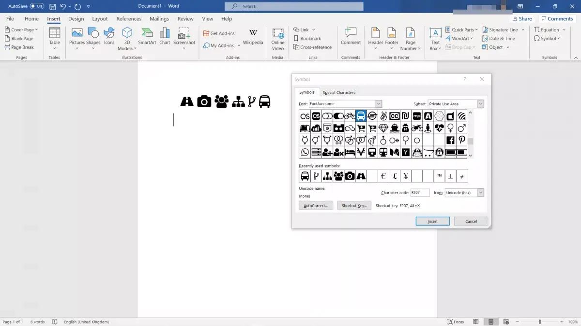The height and width of the screenshot is (326, 581).
Task: Switch to Special Characters tab
Action: (x=339, y=92)
